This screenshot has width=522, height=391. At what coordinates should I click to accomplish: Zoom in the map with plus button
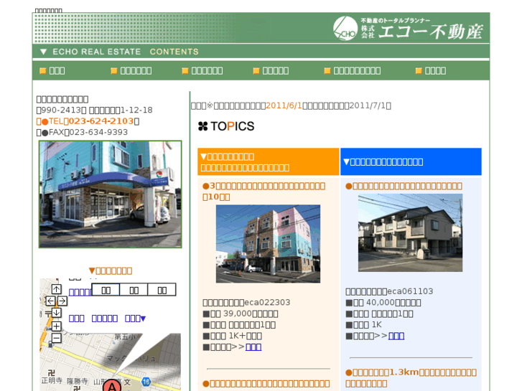[x=56, y=326]
